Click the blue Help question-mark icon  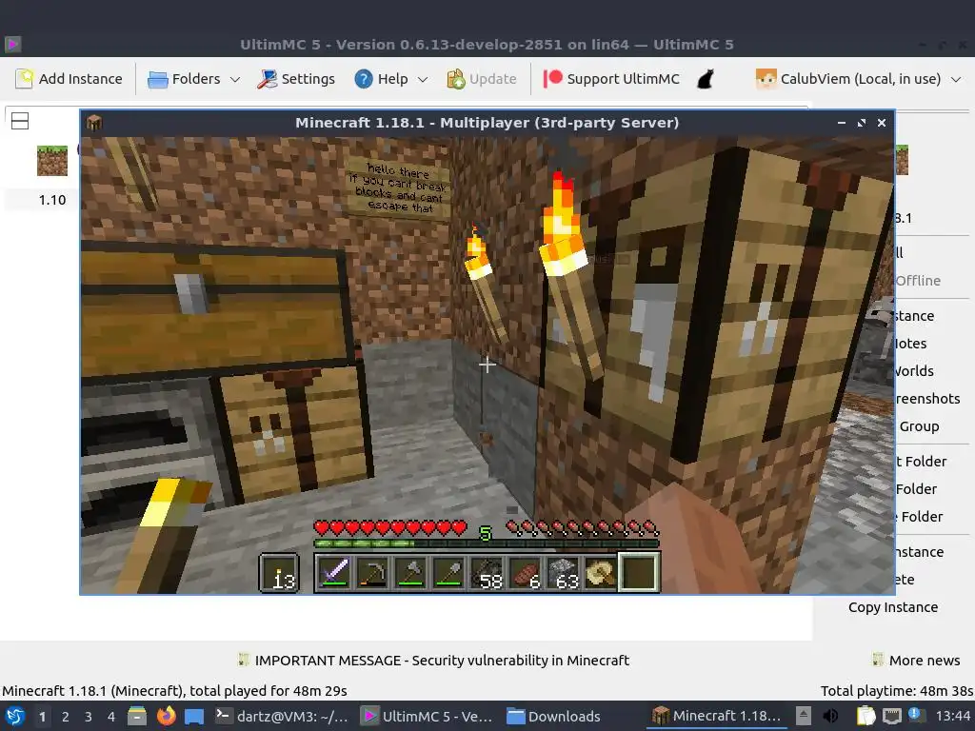tap(364, 79)
